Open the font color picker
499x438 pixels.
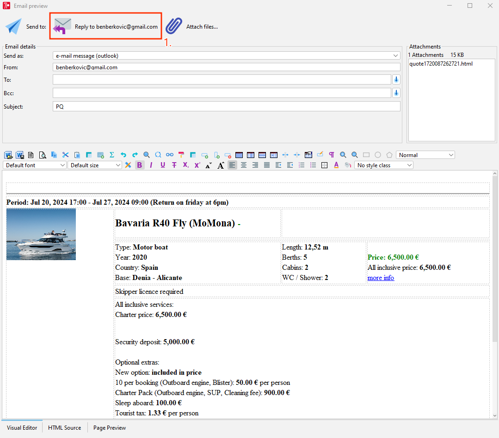coord(336,165)
